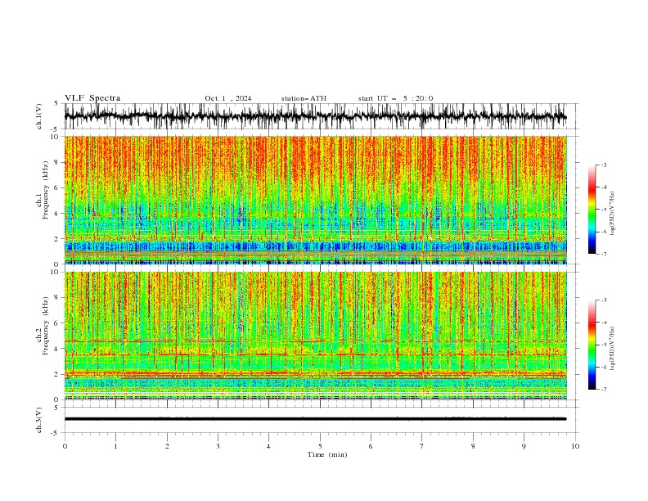This screenshot has width=648, height=501.
Task: Click inside the ch.2 spectrogram plot
Action: click(x=315, y=336)
